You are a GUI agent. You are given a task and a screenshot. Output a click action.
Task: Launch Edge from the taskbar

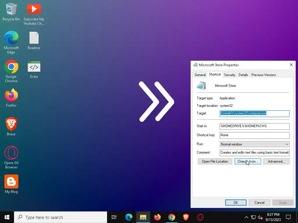click(129, 217)
